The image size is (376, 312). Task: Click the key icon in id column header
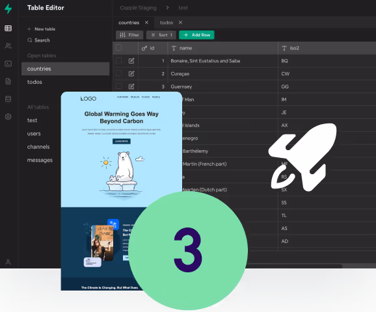pos(144,48)
